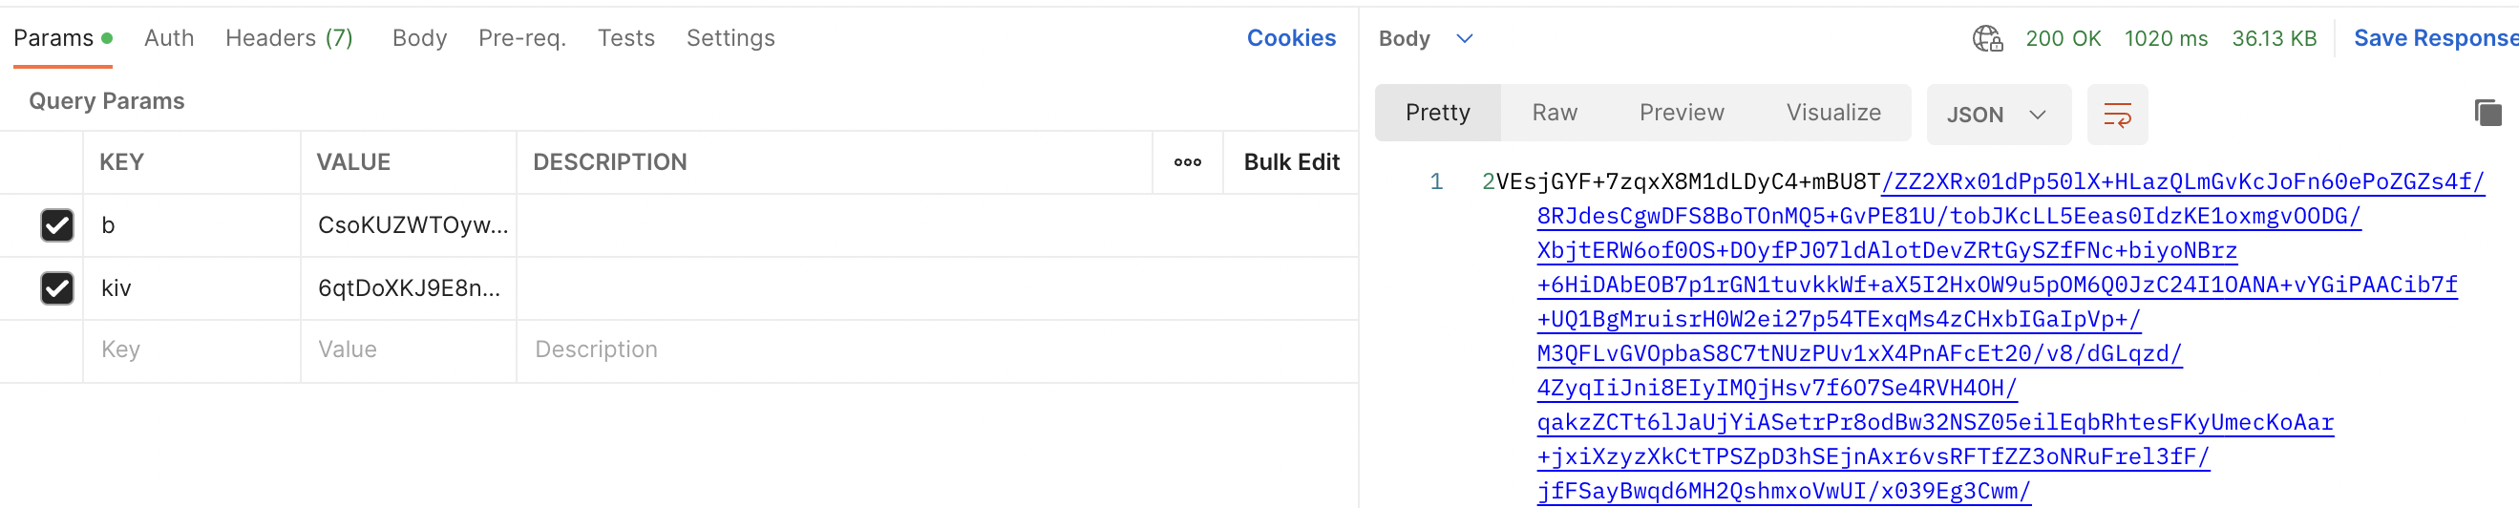Open network info globe icon
The image size is (2519, 508).
pyautogui.click(x=1987, y=38)
